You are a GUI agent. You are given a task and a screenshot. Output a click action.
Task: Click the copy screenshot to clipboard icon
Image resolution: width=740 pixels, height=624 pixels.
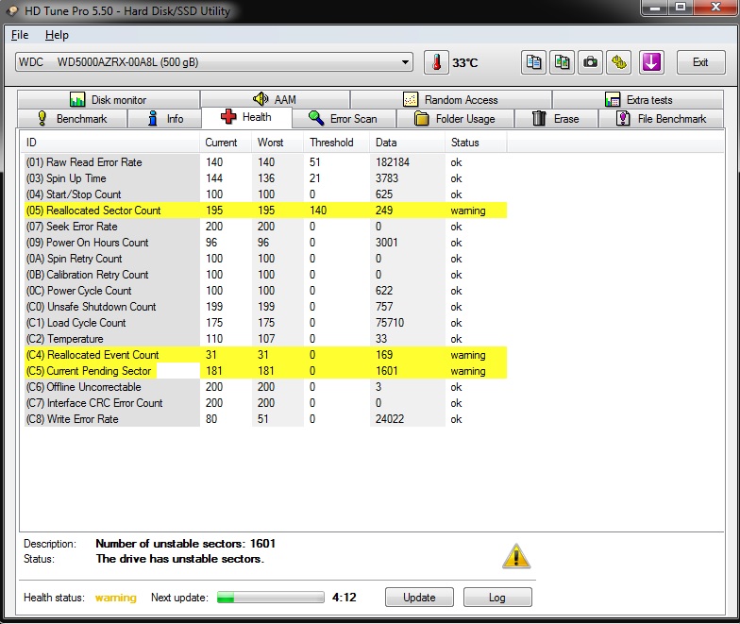562,62
